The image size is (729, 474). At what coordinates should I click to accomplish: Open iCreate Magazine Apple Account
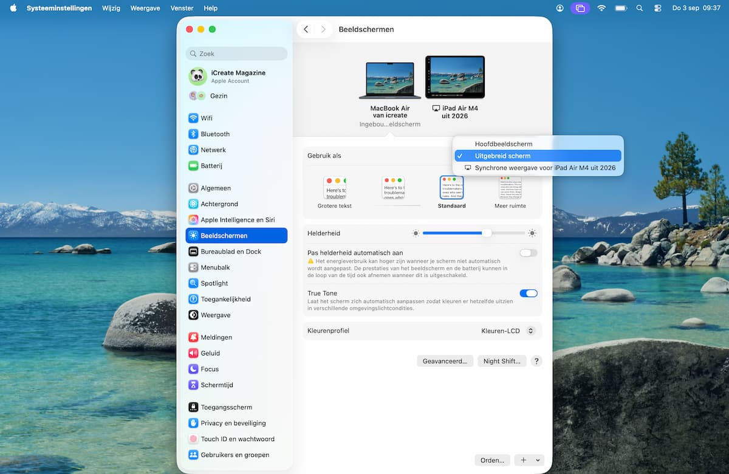pos(236,77)
